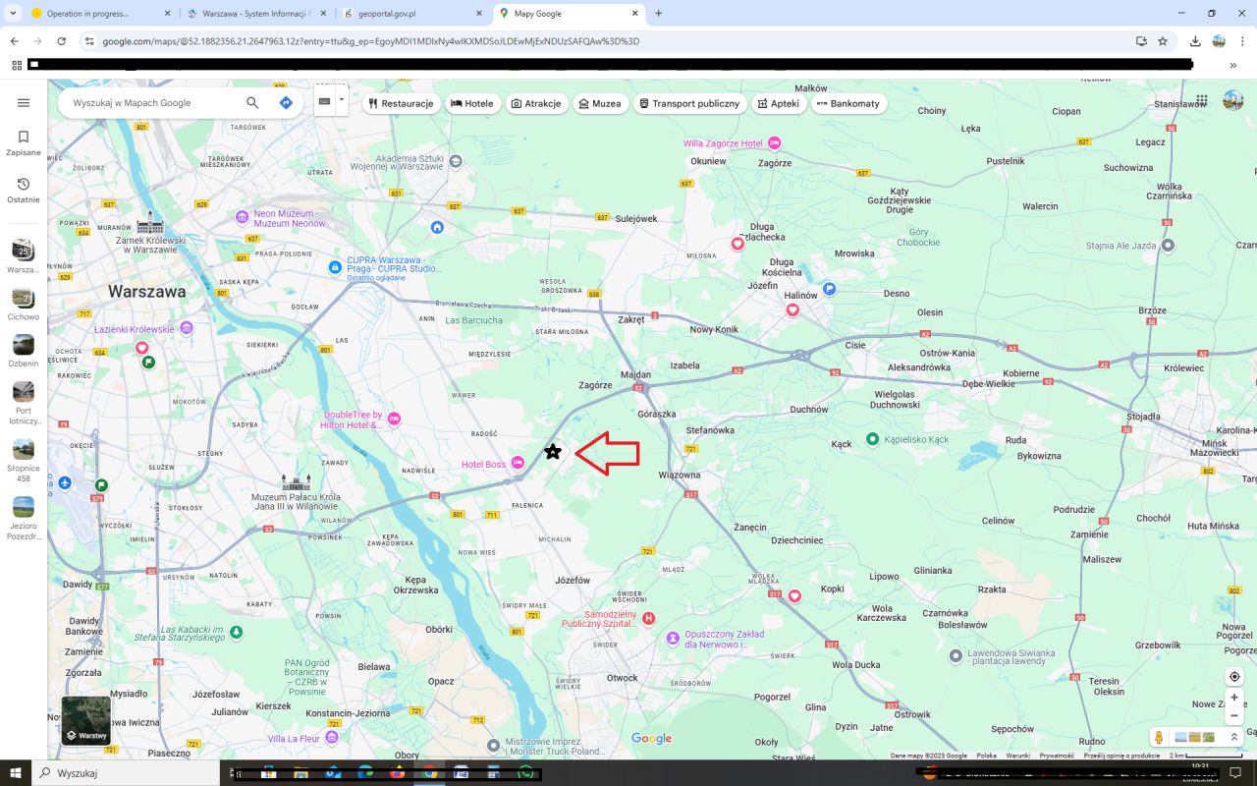The width and height of the screenshot is (1257, 786).
Task: Click the Zamek Królewski landmark icon
Action: 150,223
